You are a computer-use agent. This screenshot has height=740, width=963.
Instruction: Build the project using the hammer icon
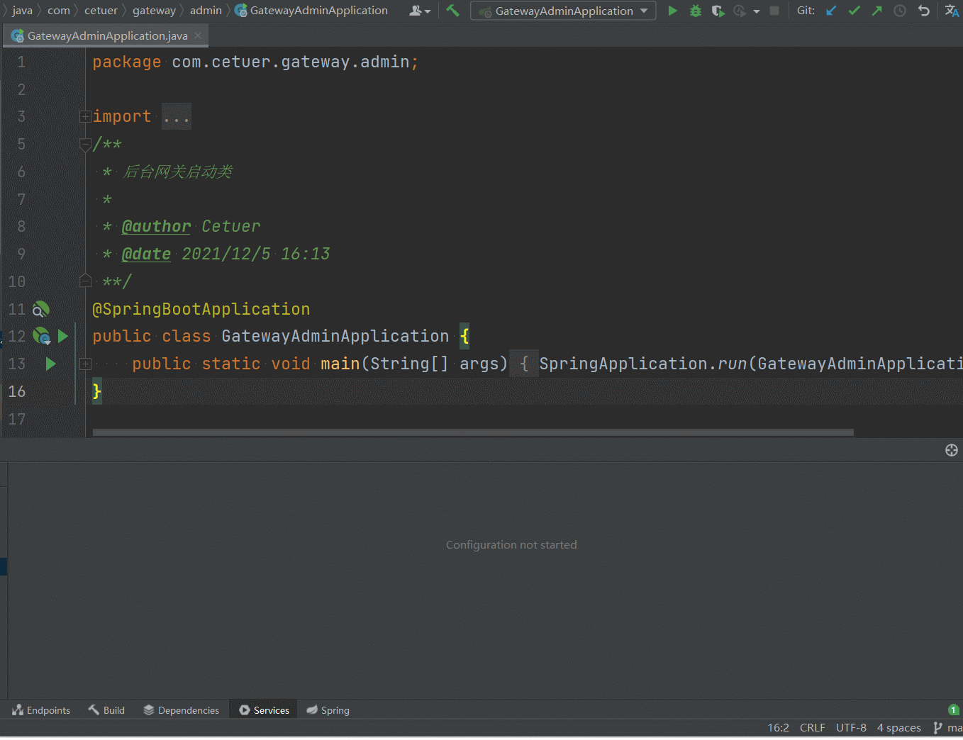coord(452,11)
